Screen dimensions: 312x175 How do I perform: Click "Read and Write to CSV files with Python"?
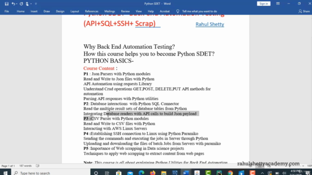pyautogui.click(x=119, y=123)
